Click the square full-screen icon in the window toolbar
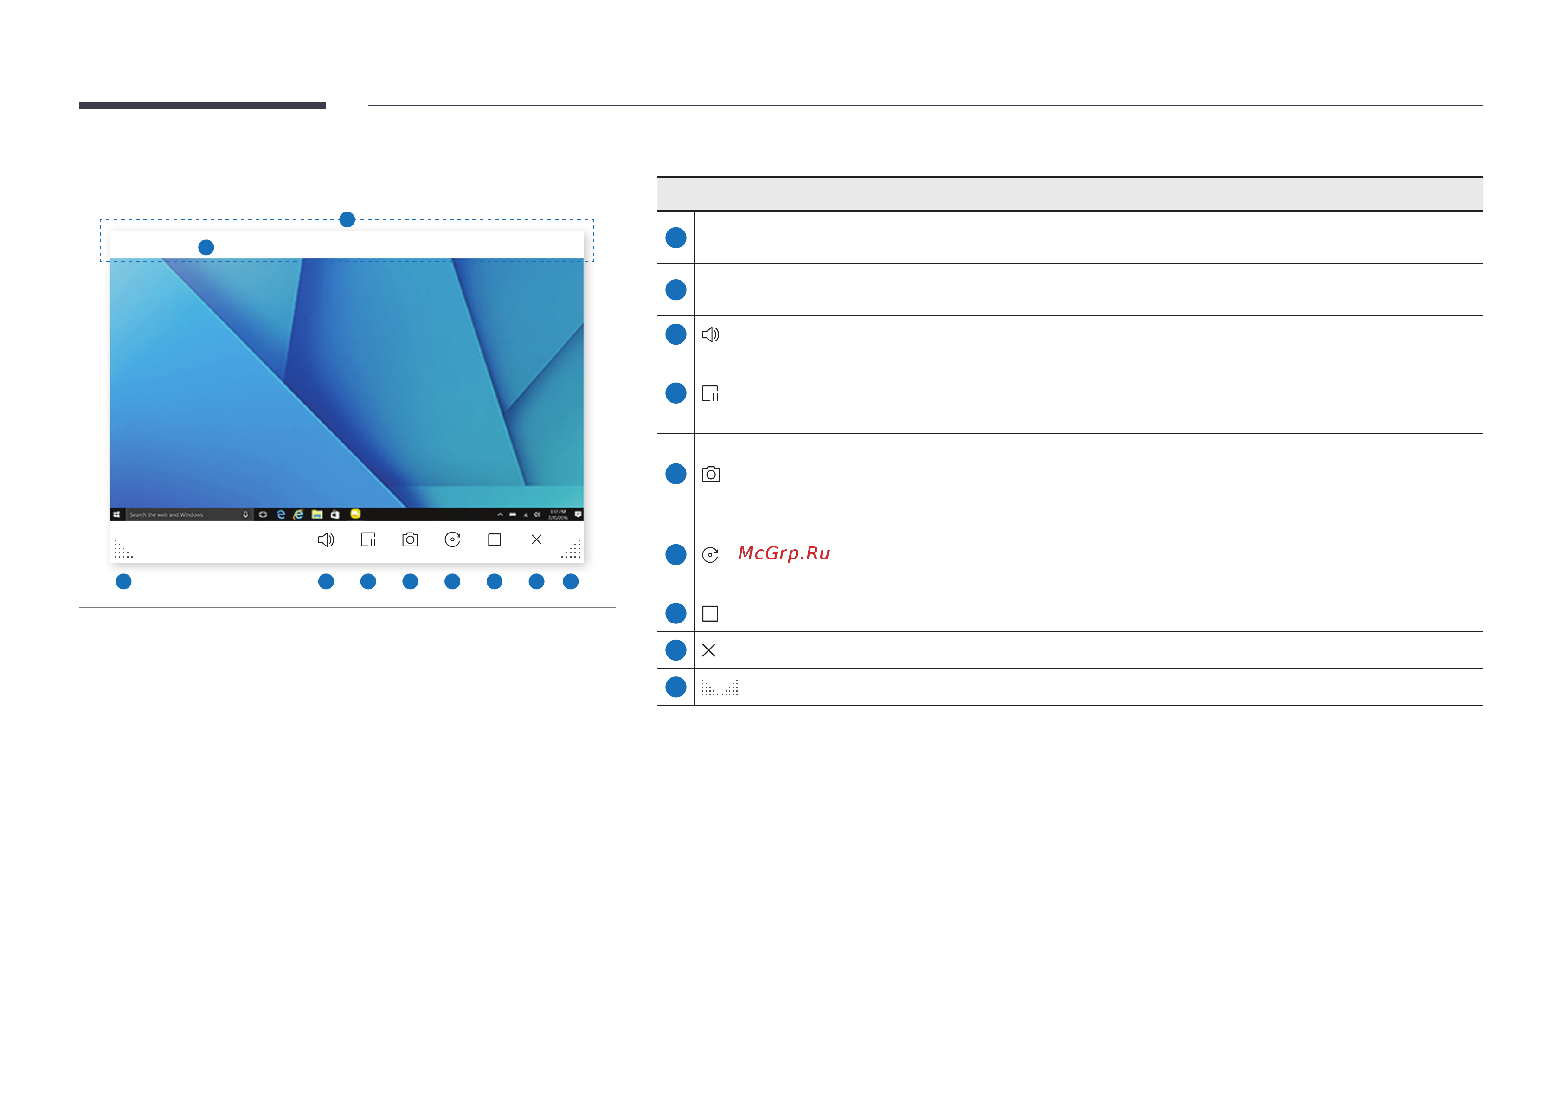Viewport: 1563px width, 1105px height. (x=494, y=540)
